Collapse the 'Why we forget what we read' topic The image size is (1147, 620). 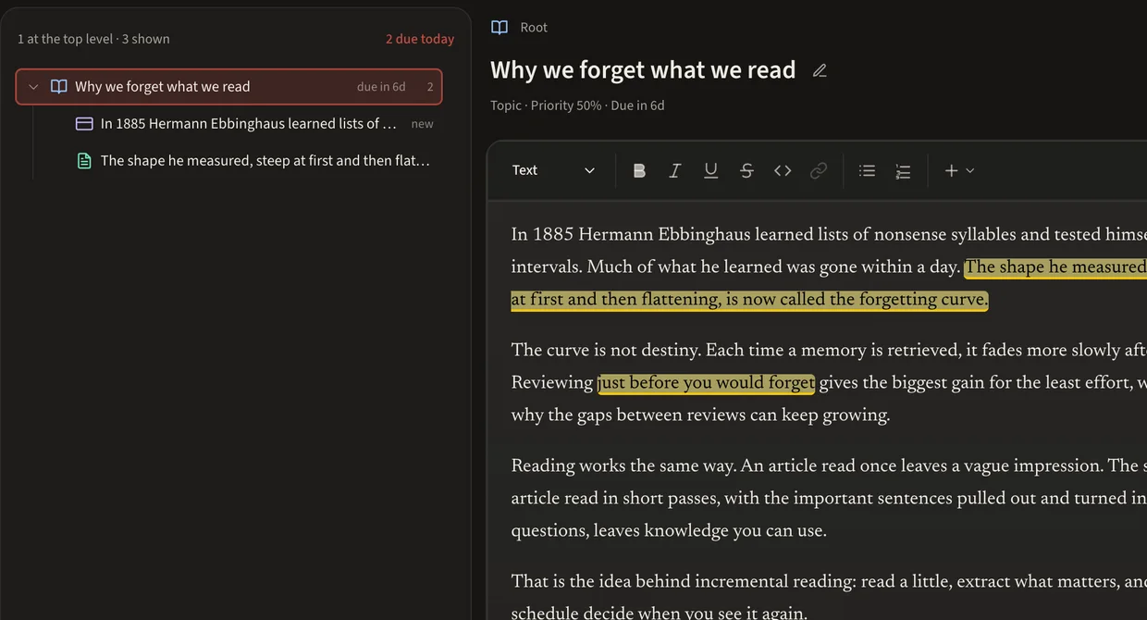(33, 87)
